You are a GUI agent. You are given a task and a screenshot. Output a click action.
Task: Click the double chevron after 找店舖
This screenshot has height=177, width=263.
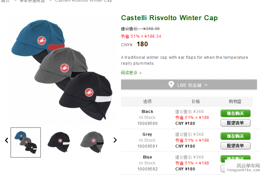click(206, 85)
